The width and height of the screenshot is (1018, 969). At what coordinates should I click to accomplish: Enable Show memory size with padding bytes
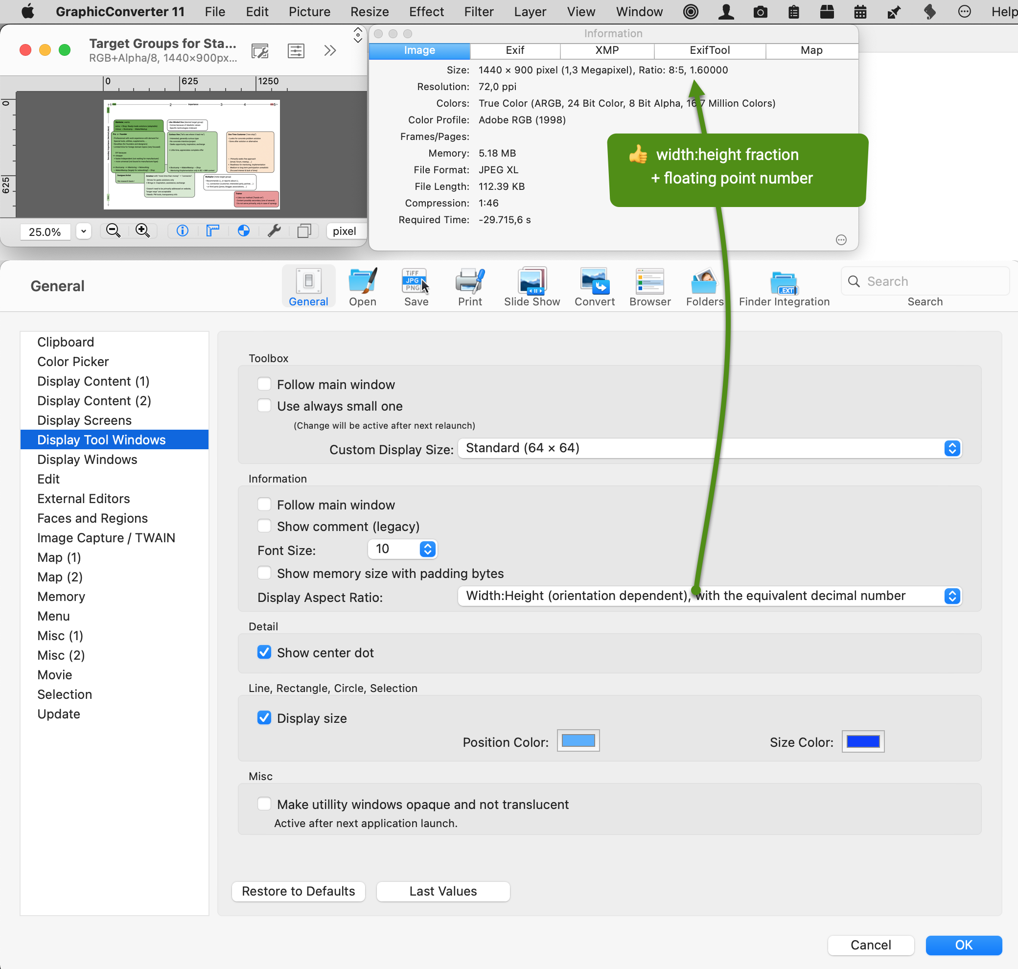pyautogui.click(x=264, y=573)
